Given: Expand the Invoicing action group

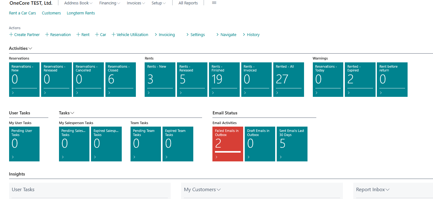Looking at the screenshot, I should (x=165, y=35).
